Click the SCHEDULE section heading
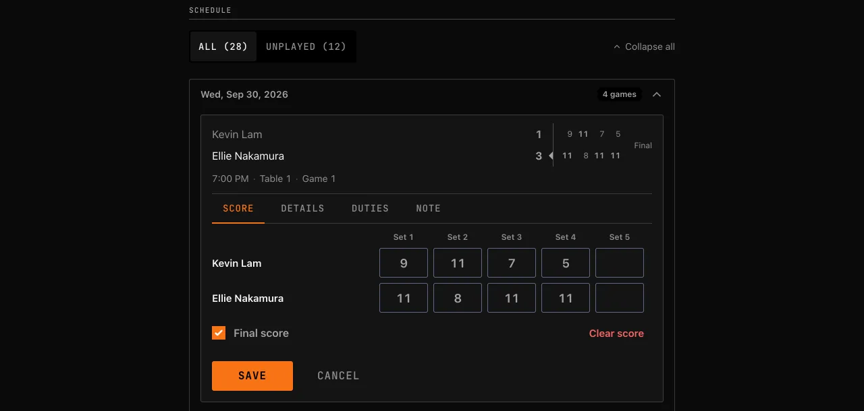The height and width of the screenshot is (411, 864). tap(210, 10)
